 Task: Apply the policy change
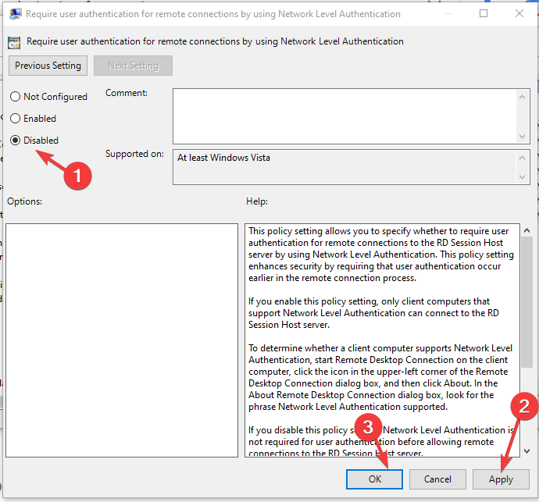pyautogui.click(x=501, y=479)
